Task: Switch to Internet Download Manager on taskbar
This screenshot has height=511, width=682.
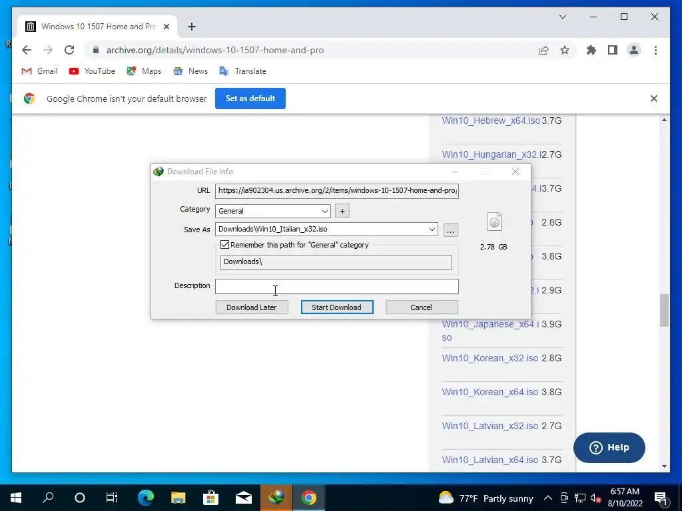Action: (276, 498)
